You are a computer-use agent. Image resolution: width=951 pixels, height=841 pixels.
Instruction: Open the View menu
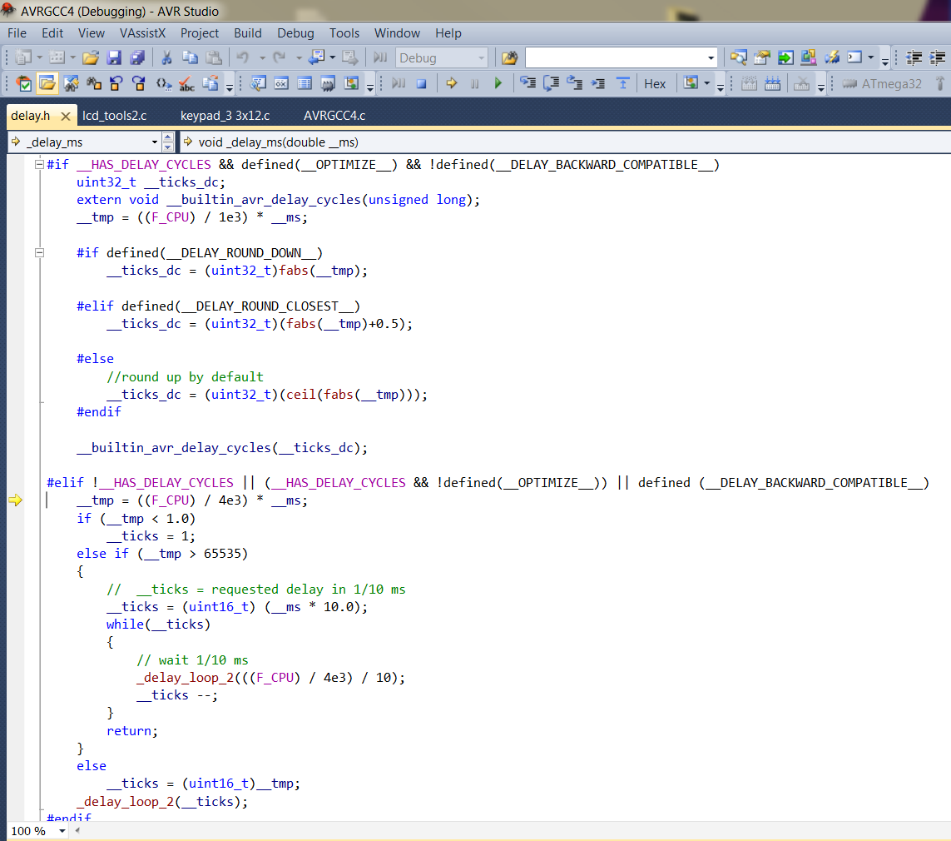pos(91,33)
